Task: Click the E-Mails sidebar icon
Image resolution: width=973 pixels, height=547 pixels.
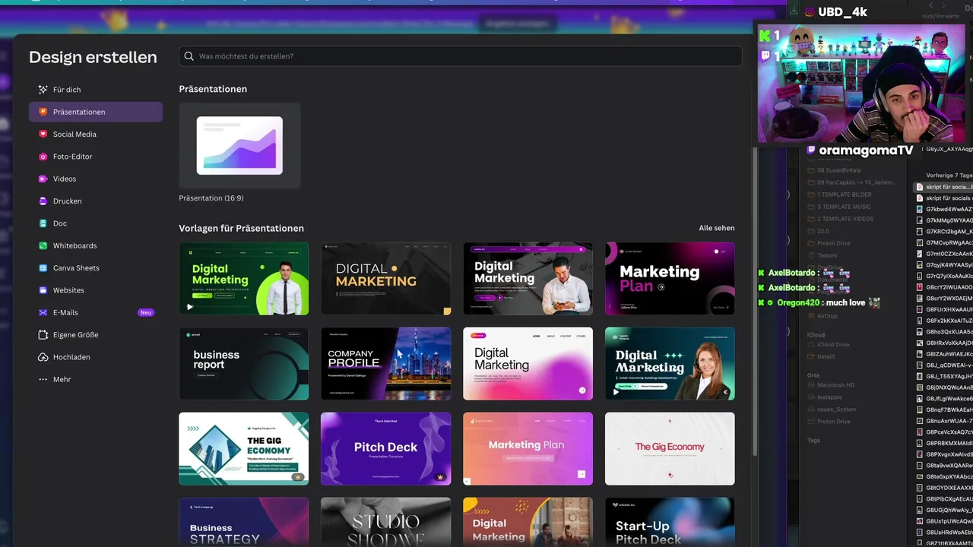Action: pyautogui.click(x=43, y=312)
